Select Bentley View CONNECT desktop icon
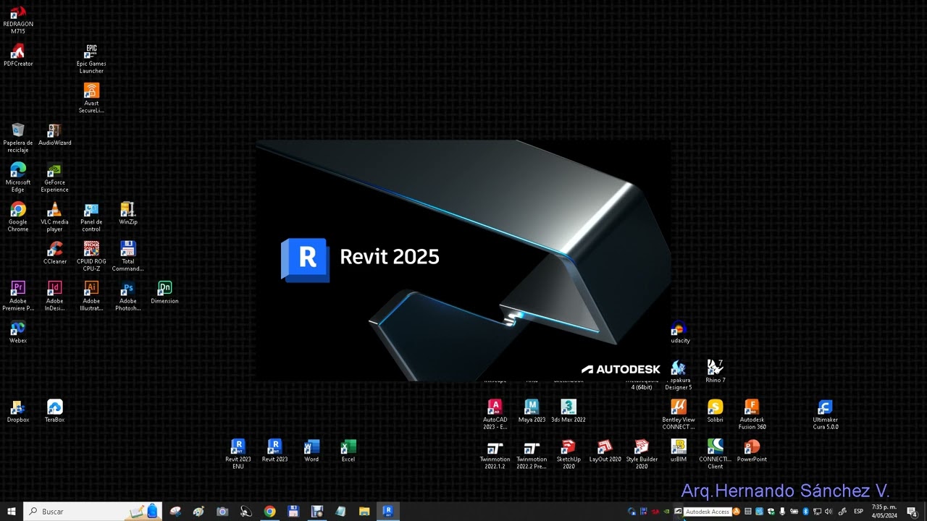Screen dimensions: 927x521 (679, 415)
